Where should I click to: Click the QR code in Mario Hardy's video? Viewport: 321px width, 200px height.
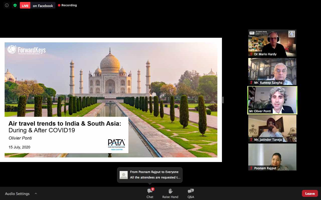pyautogui.click(x=291, y=34)
